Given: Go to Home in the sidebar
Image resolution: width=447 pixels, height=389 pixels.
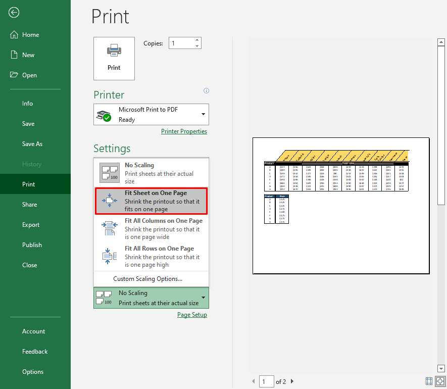Looking at the screenshot, I should coord(31,34).
